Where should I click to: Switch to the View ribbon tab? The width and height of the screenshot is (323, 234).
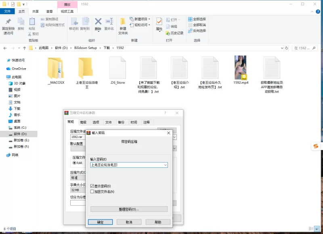point(49,11)
